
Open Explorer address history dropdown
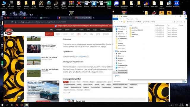click(x=172, y=22)
